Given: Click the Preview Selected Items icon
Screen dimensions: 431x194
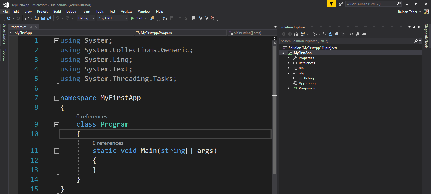Looking at the screenshot, I should click(364, 34).
